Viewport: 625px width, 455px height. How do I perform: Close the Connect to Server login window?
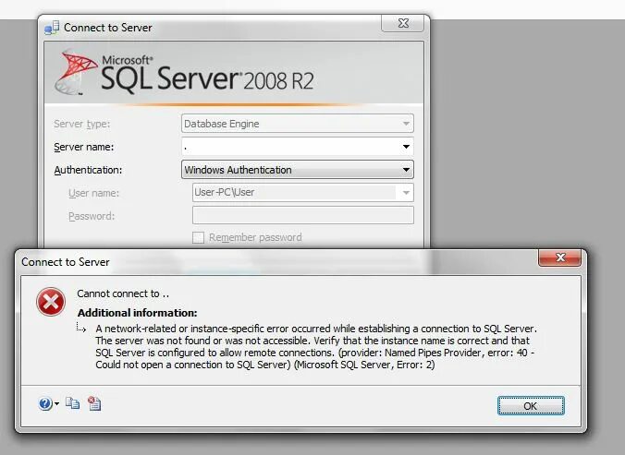403,23
